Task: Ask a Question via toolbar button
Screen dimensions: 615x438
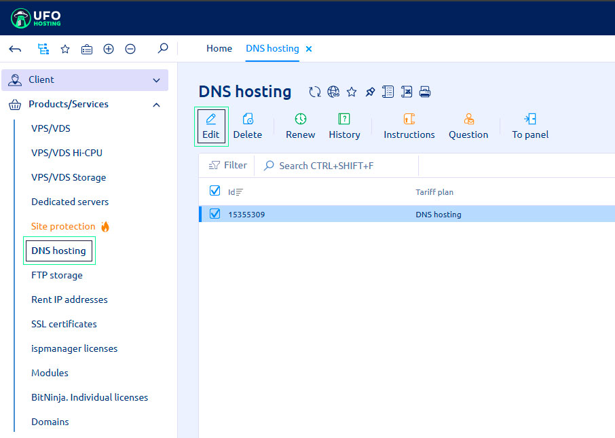Action: [x=468, y=126]
